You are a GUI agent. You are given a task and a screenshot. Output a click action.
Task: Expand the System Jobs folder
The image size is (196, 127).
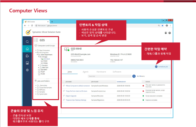pos(36,94)
